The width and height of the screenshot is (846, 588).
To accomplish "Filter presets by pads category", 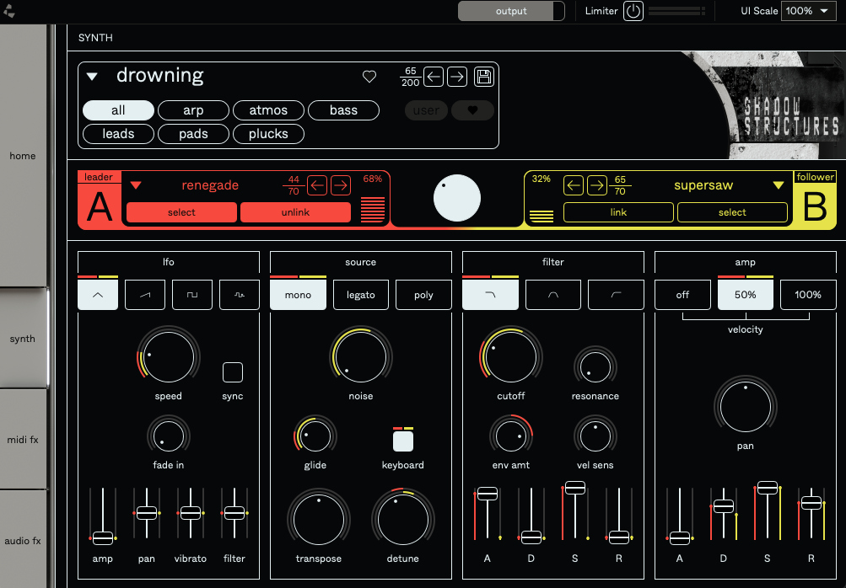I will pyautogui.click(x=193, y=134).
